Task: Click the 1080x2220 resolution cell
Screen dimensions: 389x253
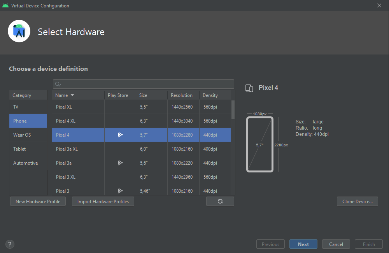Action: (x=183, y=163)
